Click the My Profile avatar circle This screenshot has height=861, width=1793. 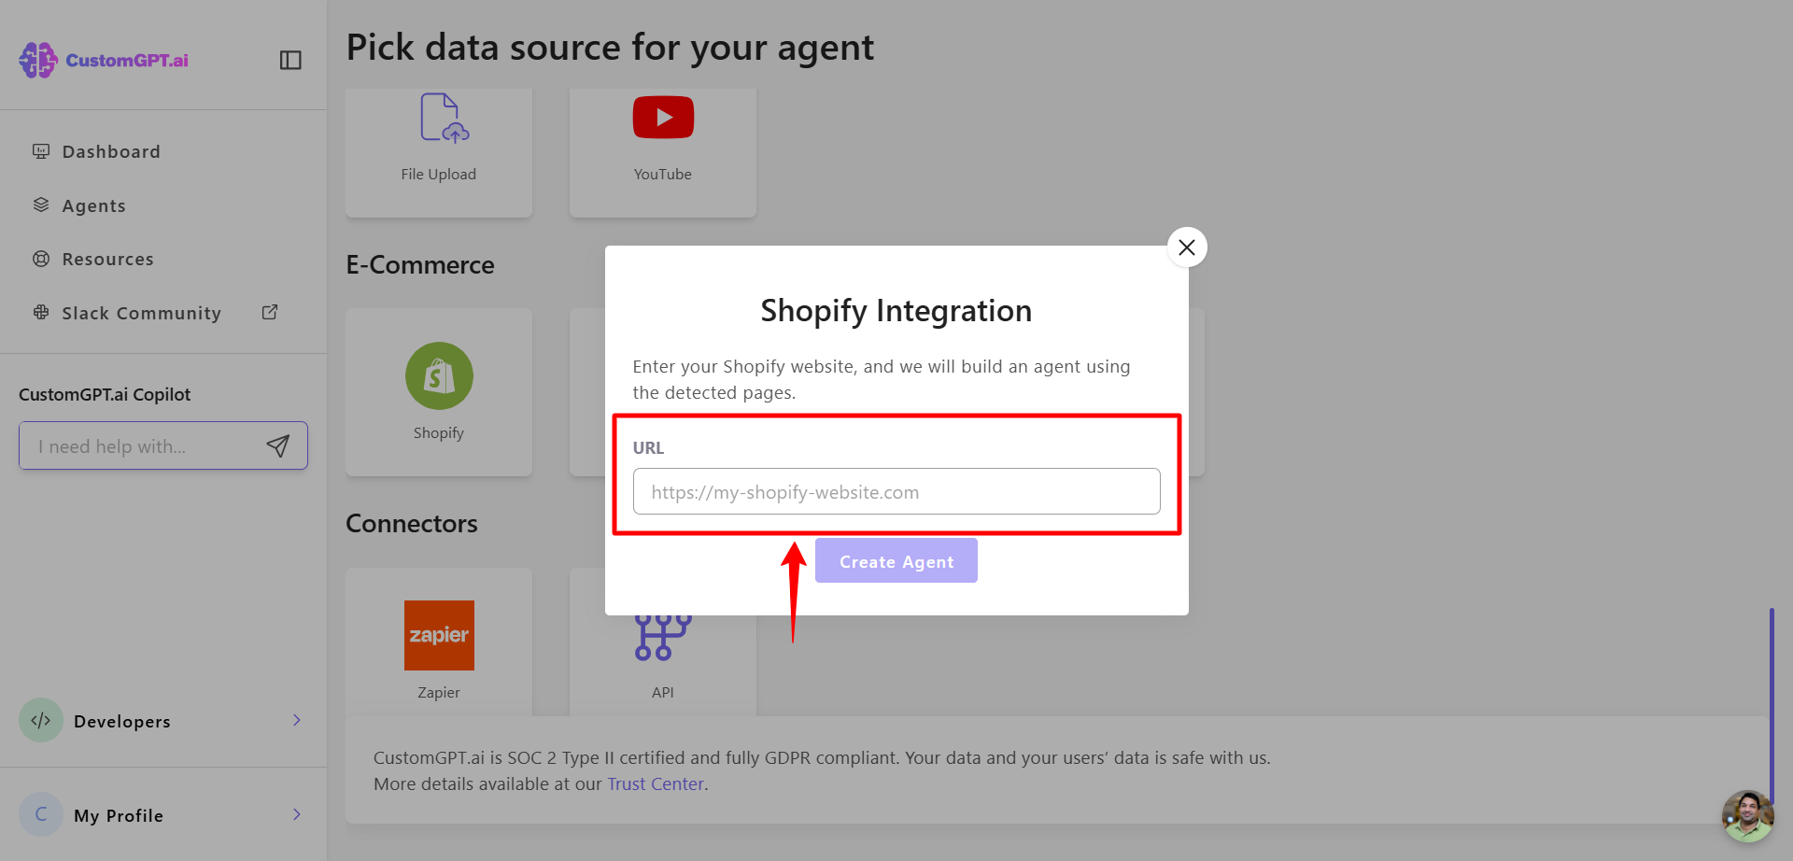[41, 814]
